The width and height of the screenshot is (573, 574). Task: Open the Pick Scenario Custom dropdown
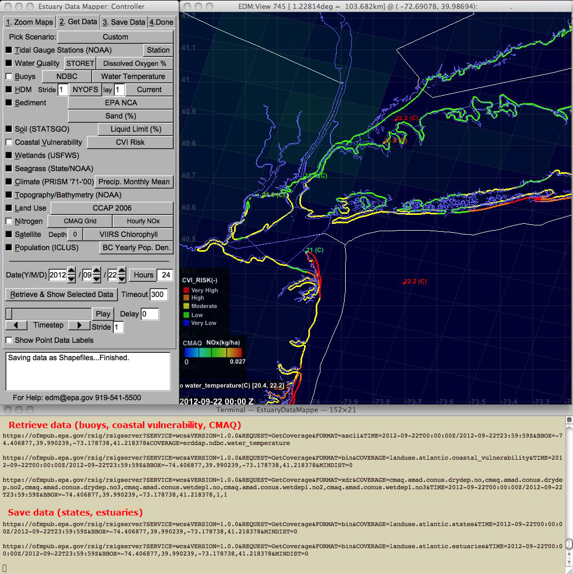coord(115,37)
